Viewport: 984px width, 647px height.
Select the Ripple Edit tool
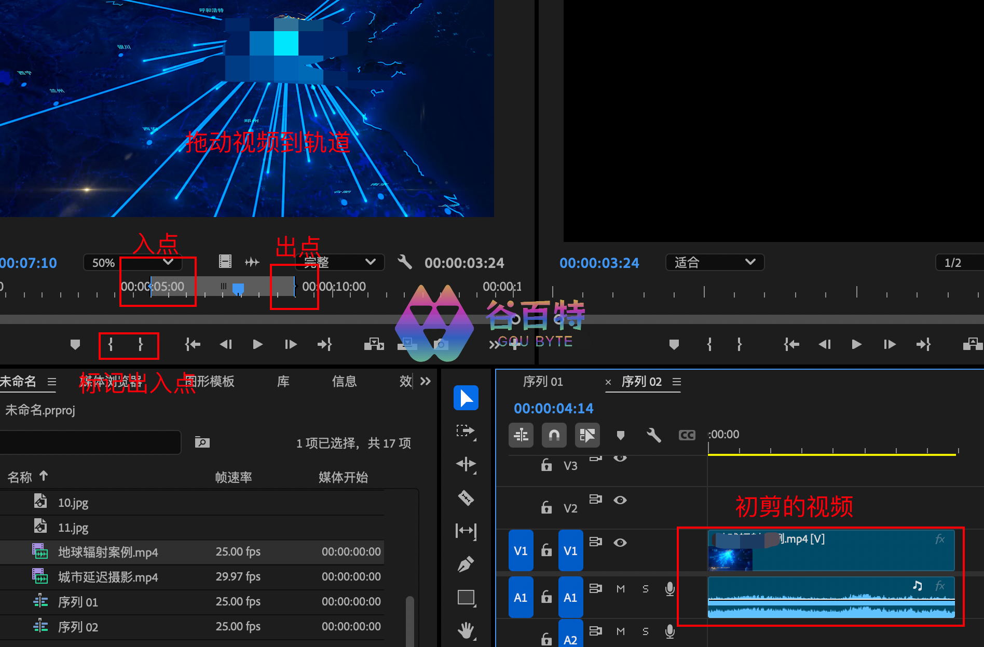[x=466, y=464]
